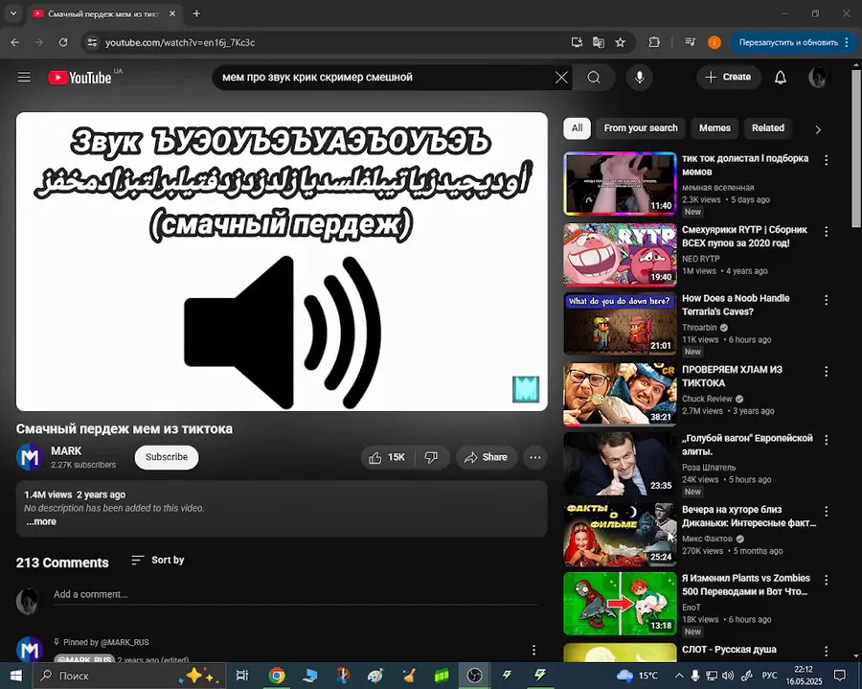862x689 pixels.
Task: Open the weather widget showing 15°C
Action: coord(638,676)
